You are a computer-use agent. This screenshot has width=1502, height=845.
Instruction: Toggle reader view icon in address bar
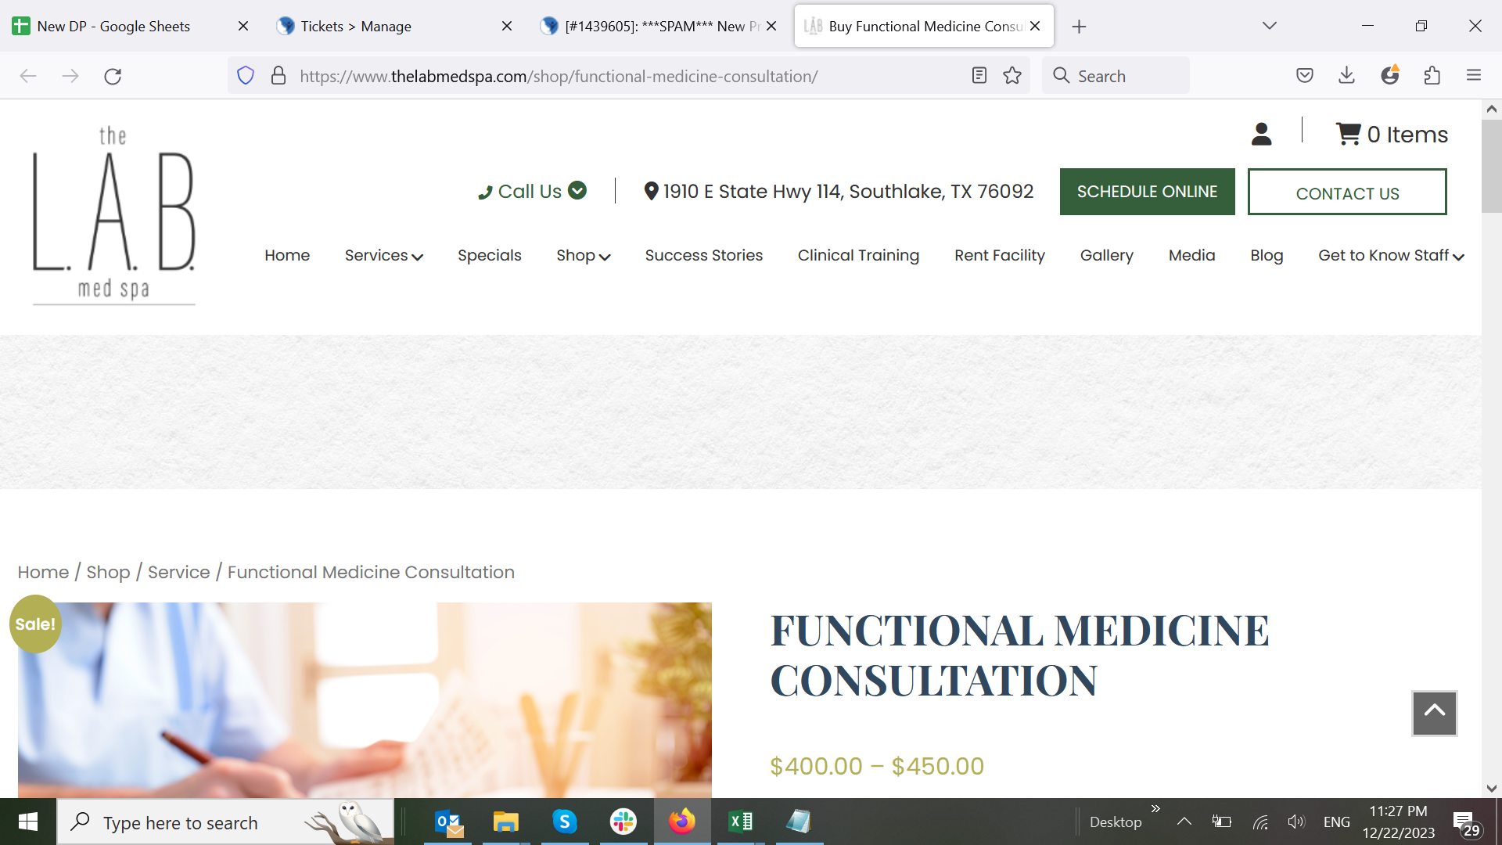[979, 76]
